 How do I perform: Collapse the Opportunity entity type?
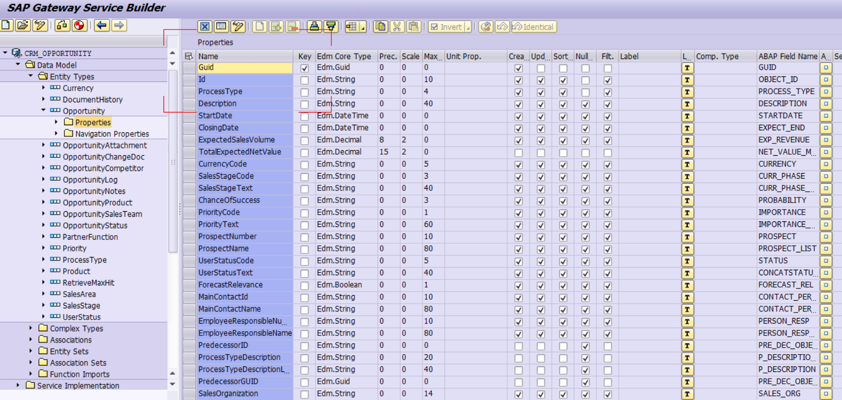43,110
